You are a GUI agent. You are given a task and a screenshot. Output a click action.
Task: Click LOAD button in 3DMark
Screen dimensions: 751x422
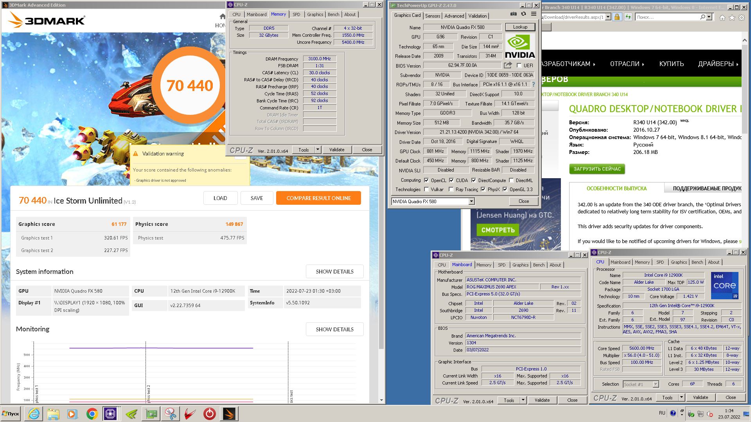tap(220, 198)
